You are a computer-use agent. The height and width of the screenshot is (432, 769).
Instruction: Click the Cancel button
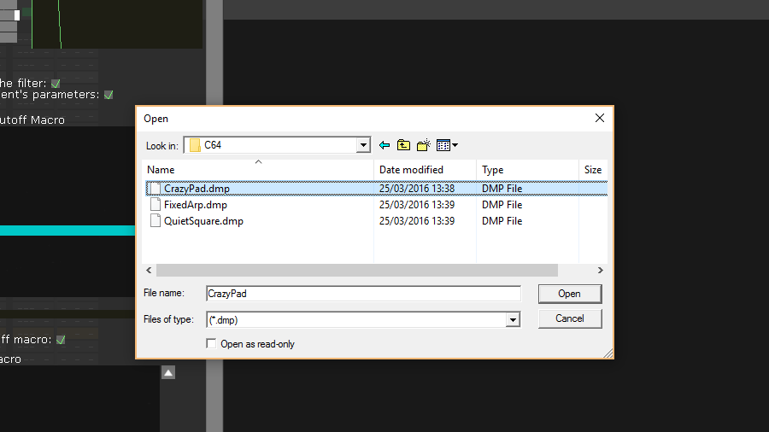(569, 318)
